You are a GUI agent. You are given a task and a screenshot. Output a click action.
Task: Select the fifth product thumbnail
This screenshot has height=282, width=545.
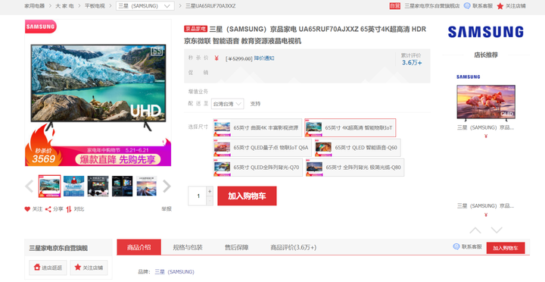point(146,186)
